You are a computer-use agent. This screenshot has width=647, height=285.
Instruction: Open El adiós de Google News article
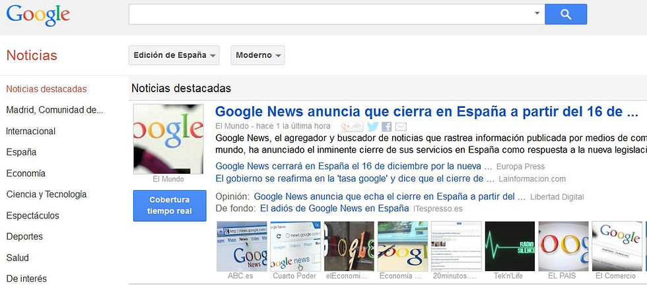pyautogui.click(x=334, y=209)
